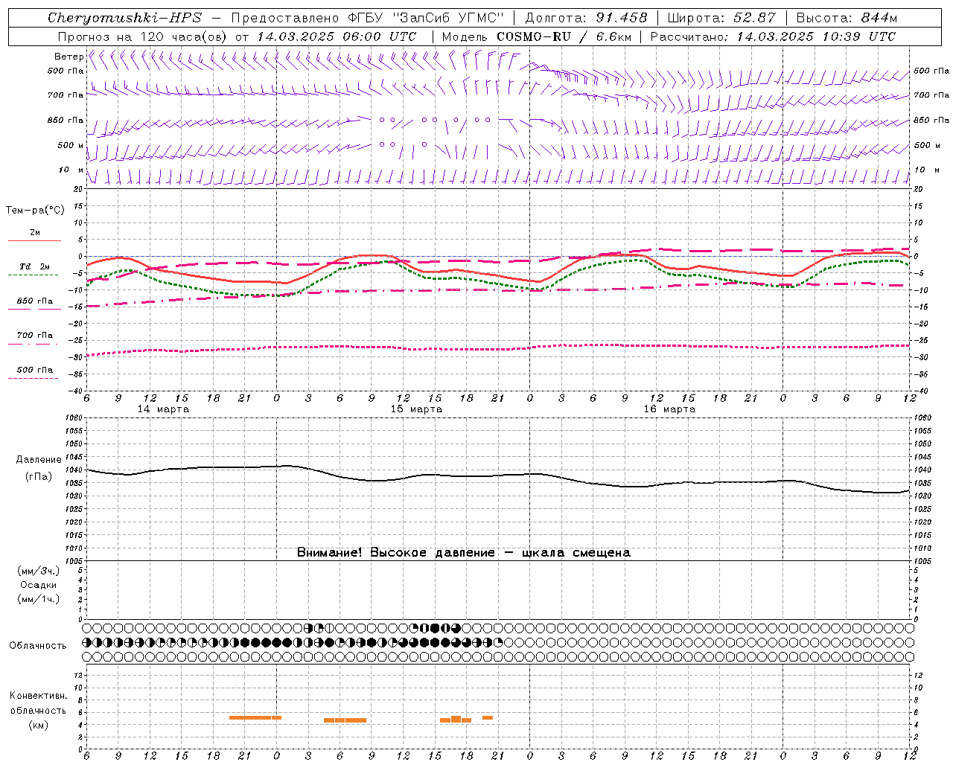Click the solid line sample under '2м' legend
This screenshot has width=953, height=762.
coord(34,241)
